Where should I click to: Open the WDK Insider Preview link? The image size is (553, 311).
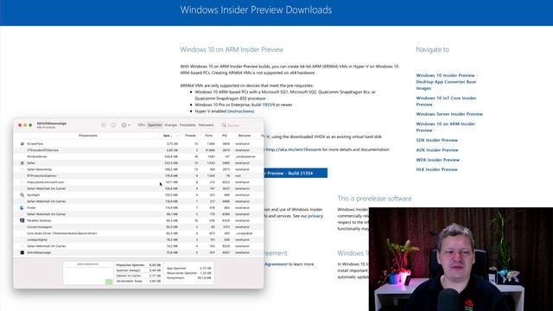click(438, 160)
